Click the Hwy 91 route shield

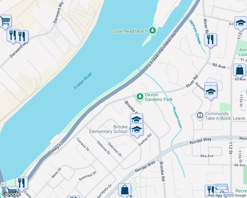(3, 184)
